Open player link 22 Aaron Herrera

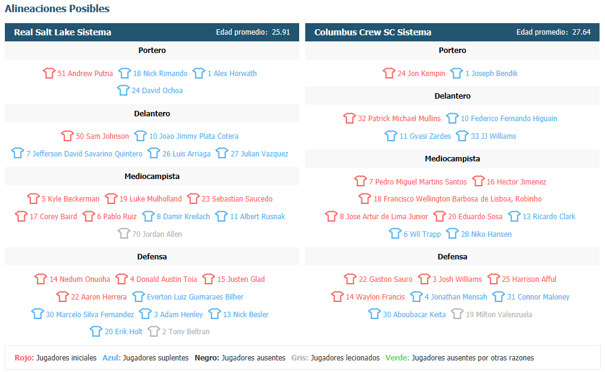tap(99, 297)
